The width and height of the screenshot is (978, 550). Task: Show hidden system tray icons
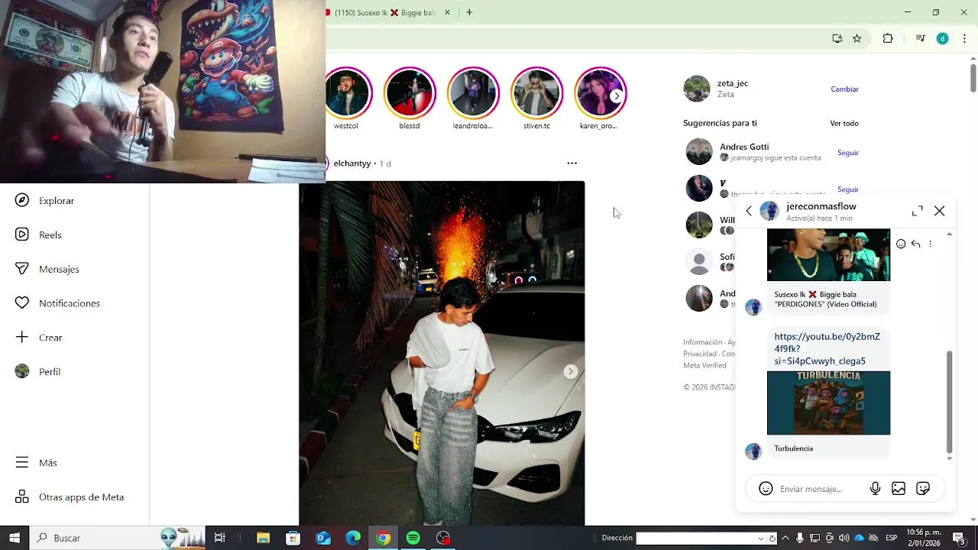[x=785, y=538]
